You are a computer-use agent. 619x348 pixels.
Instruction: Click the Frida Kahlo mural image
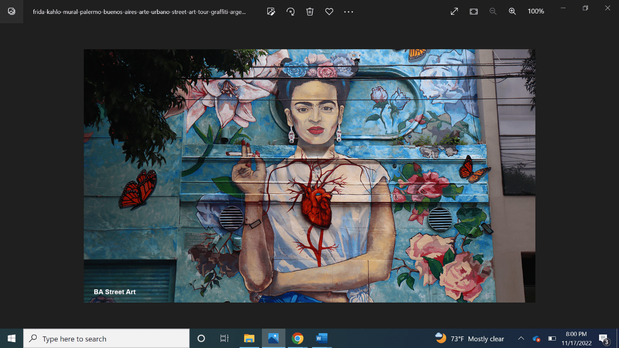click(309, 176)
